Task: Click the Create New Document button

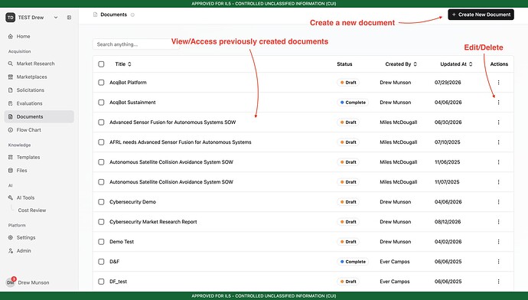Action: pyautogui.click(x=481, y=15)
